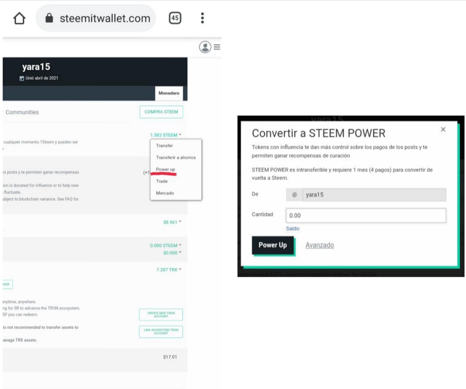The height and width of the screenshot is (389, 466).
Task: Click the $17.01 estimated account value
Action: (x=170, y=357)
